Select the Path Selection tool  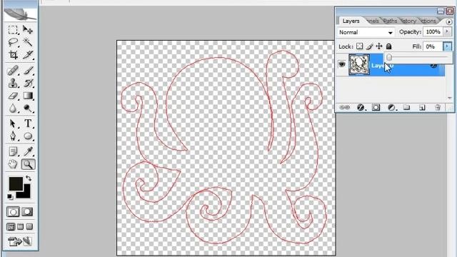tap(13, 124)
